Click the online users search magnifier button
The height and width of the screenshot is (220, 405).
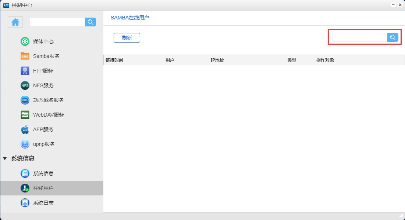[x=392, y=37]
